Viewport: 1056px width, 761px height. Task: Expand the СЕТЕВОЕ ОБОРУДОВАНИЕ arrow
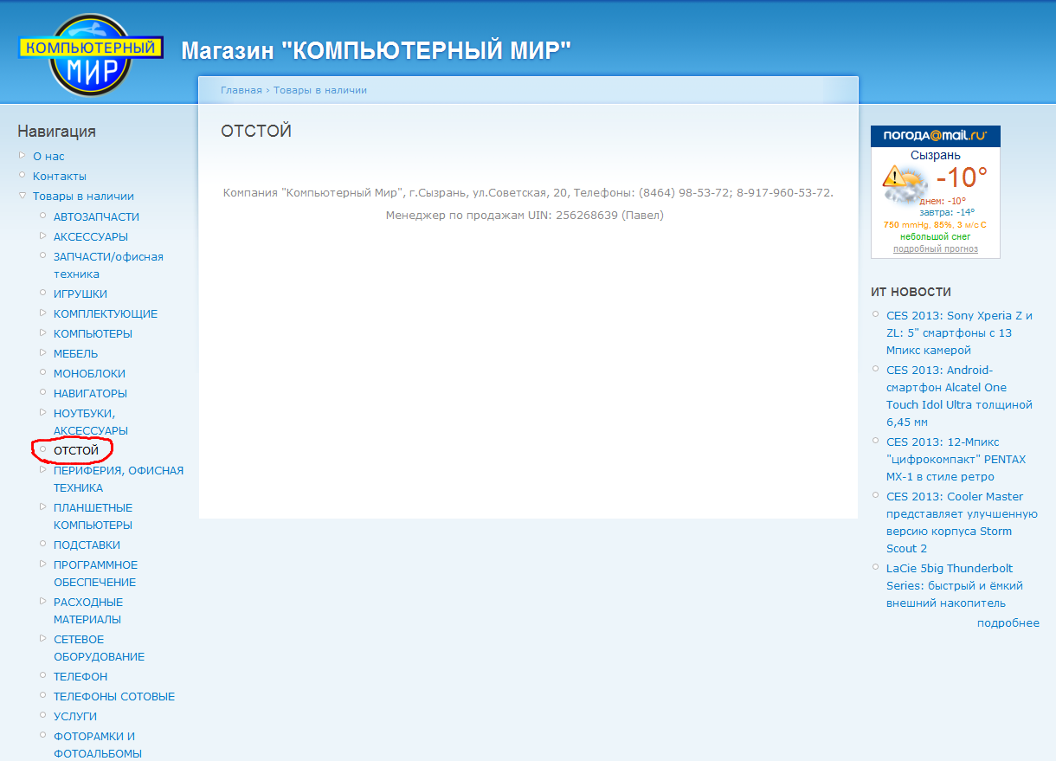[x=43, y=638]
